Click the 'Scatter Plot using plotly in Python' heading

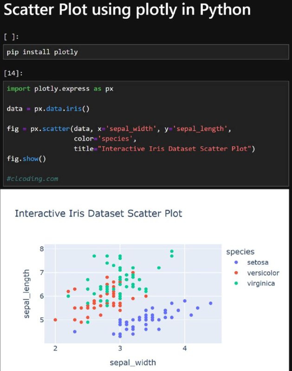127,9
